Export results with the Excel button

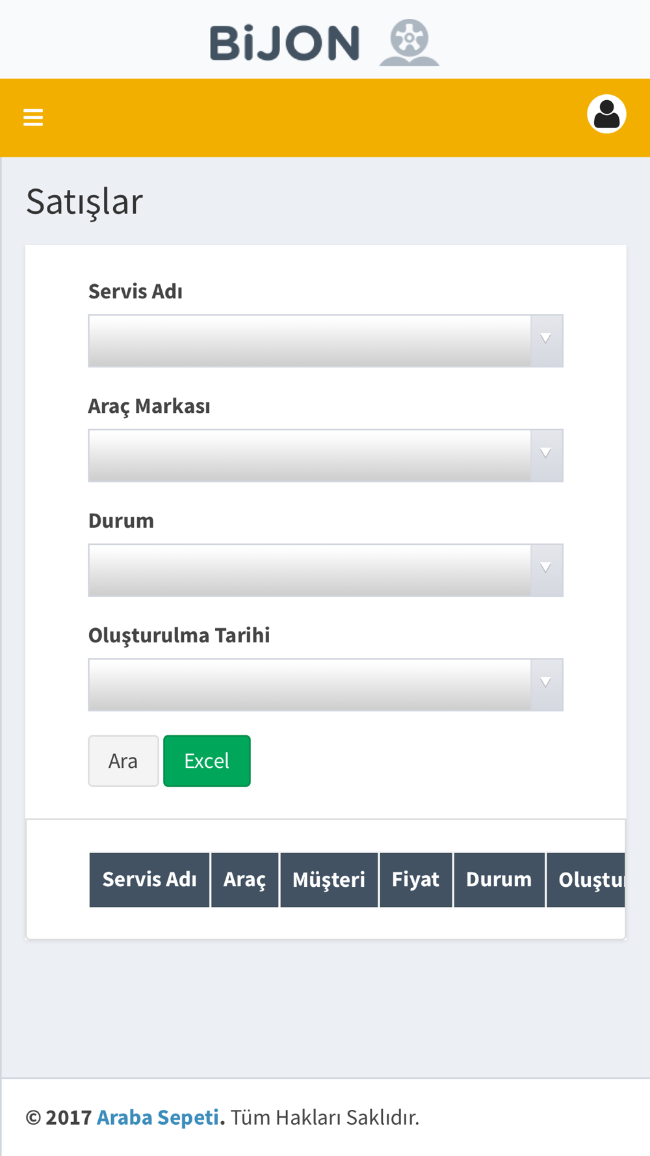207,761
